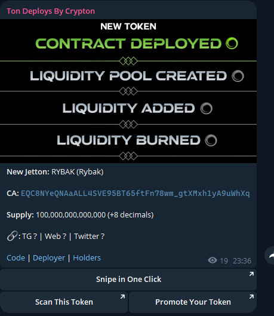The width and height of the screenshot is (274, 316).
Task: Click the arrow icon on Promote Your Token
Action: coord(251,297)
